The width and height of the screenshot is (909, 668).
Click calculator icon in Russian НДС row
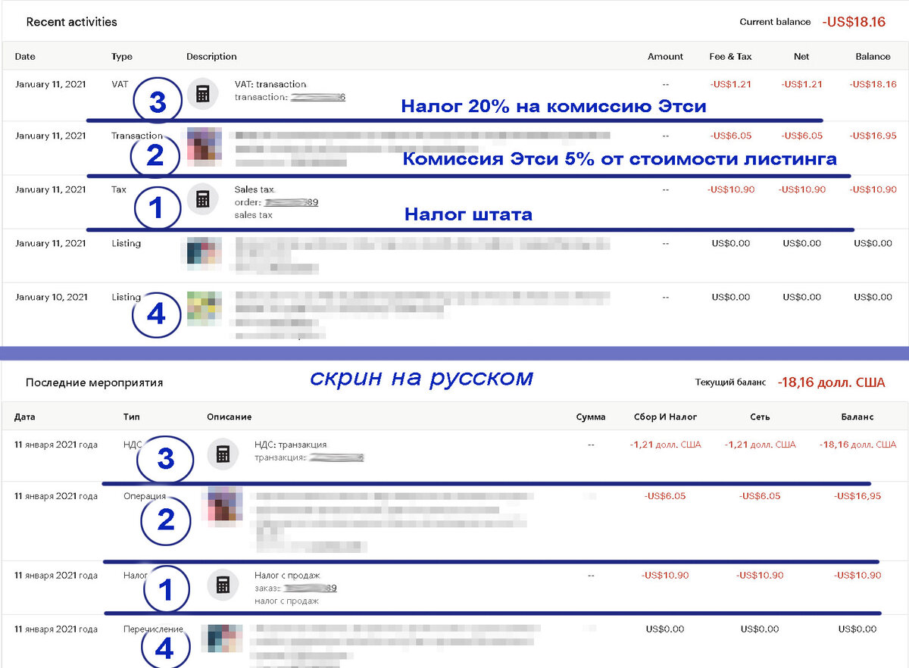click(223, 454)
